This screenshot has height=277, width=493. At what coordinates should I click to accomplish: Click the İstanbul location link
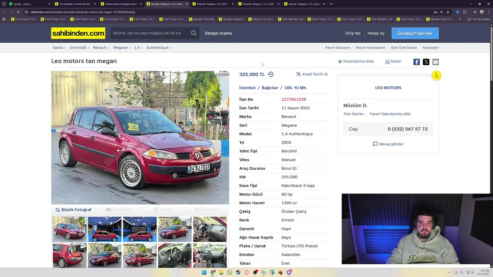click(x=247, y=88)
